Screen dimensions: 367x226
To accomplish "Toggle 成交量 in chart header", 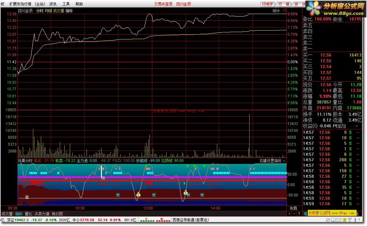I will [59, 11].
